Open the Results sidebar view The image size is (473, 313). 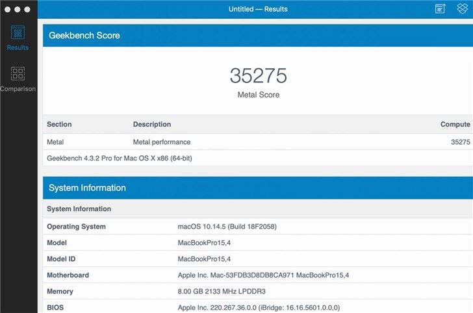(x=18, y=38)
